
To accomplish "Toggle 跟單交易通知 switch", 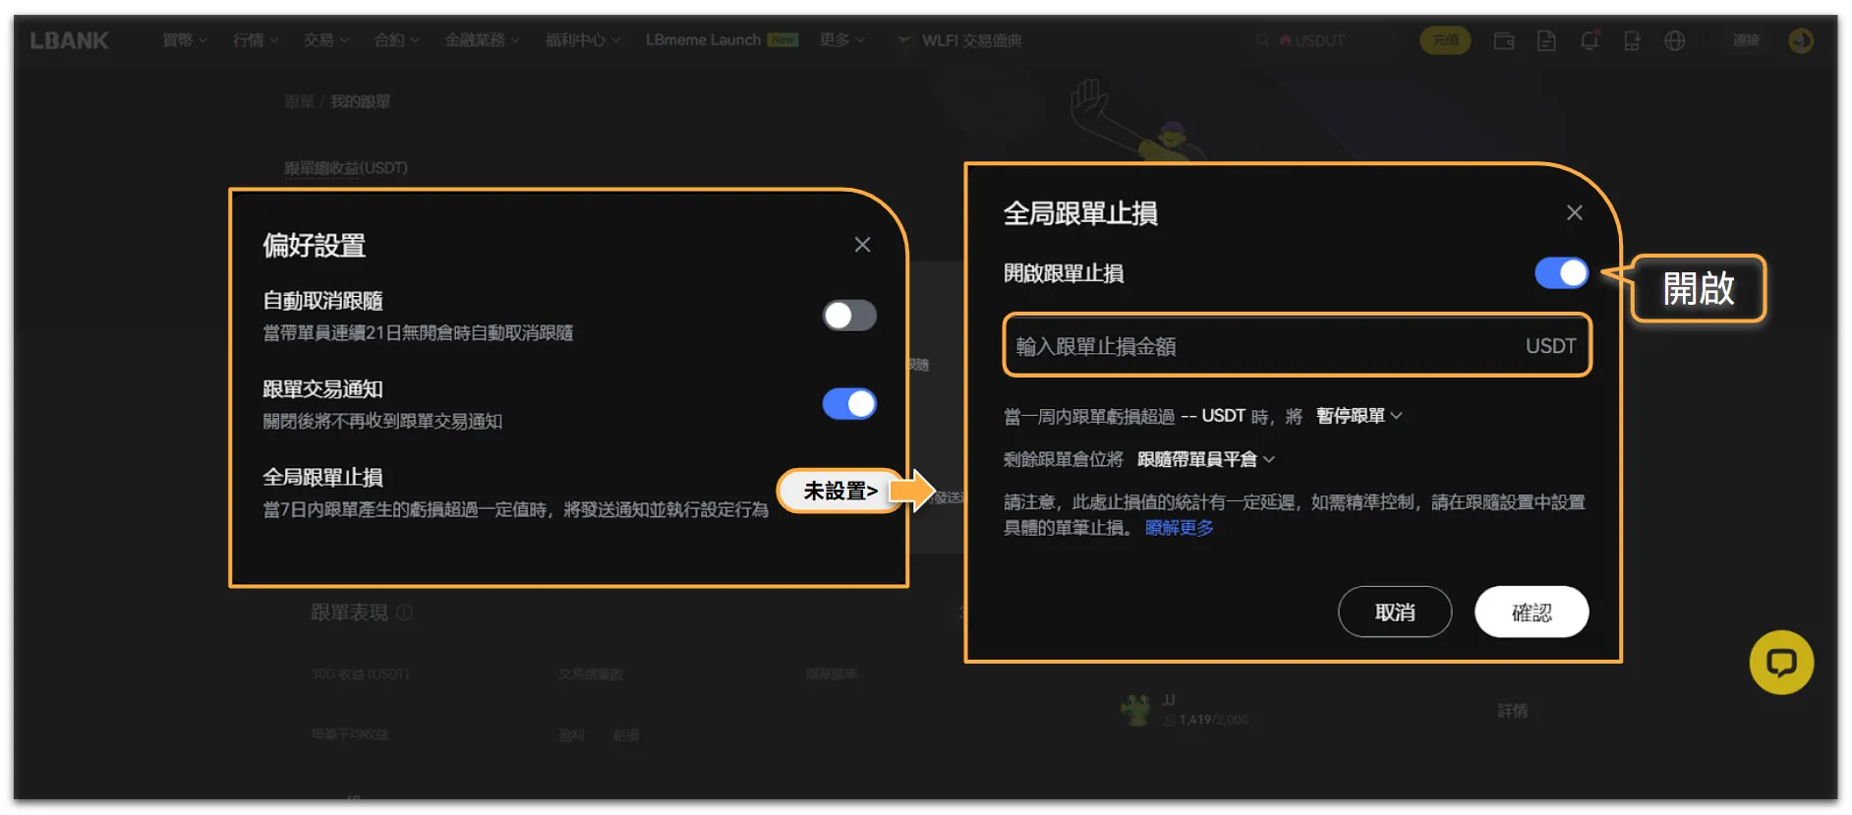I will tap(849, 404).
